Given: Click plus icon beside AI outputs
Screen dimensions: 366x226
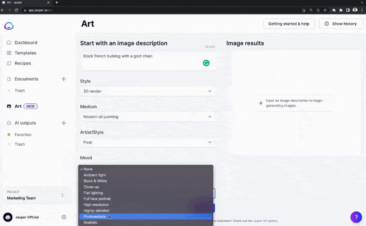Looking at the screenshot, I should (64, 123).
